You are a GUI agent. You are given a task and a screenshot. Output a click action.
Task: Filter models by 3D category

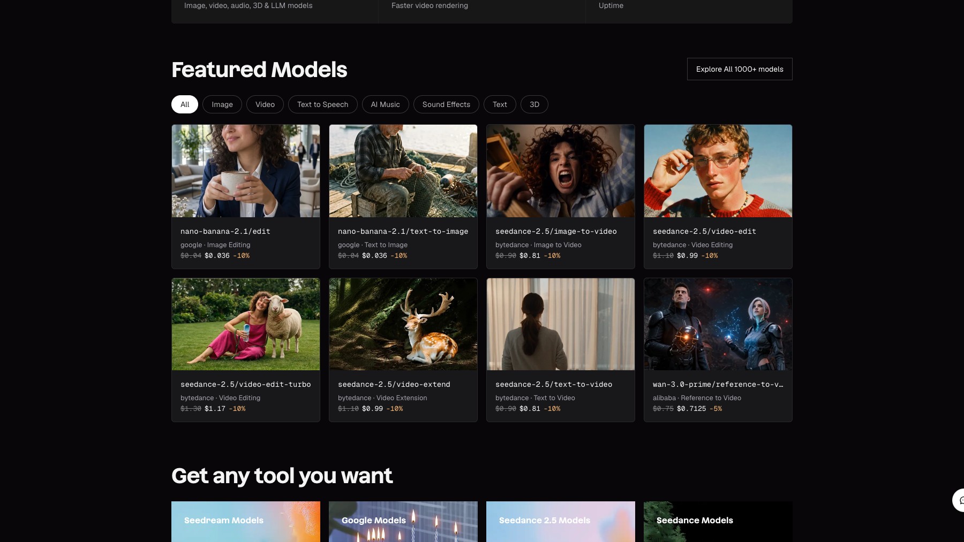tap(534, 104)
